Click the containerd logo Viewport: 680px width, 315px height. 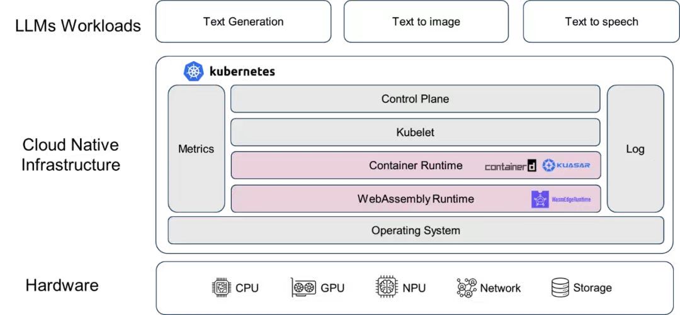(511, 166)
